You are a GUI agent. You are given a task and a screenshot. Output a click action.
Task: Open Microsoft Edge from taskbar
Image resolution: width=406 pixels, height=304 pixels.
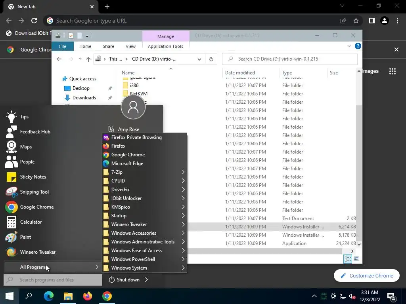[48, 296]
